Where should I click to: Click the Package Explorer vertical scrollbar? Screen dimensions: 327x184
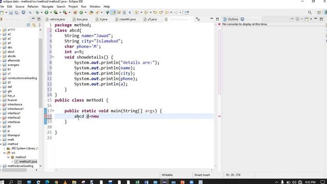pos(40,73)
